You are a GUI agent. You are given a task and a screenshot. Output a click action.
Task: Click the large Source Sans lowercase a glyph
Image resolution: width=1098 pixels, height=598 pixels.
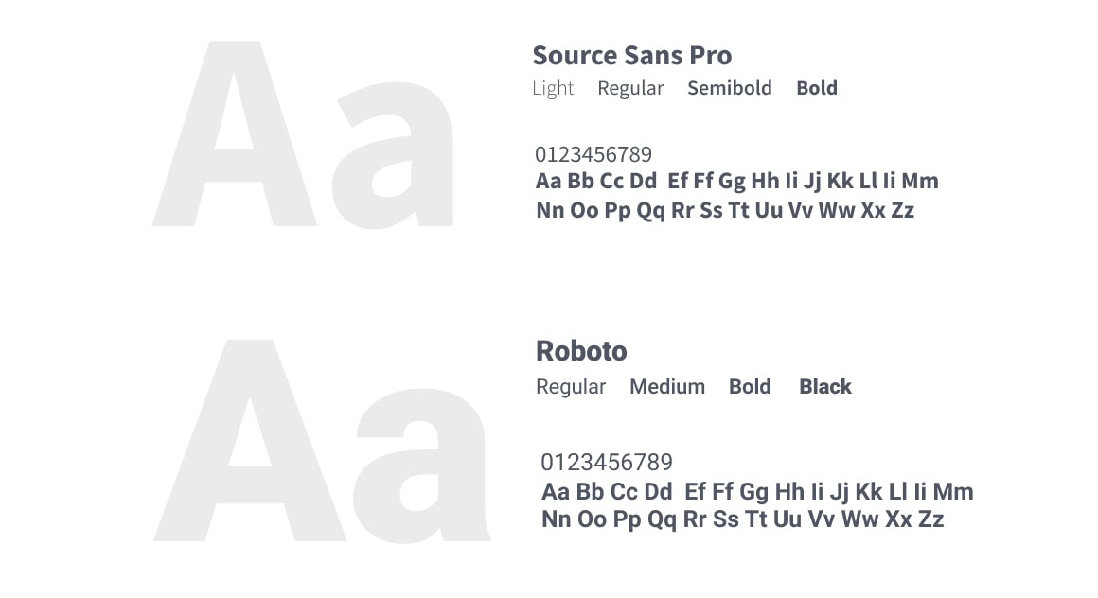tap(393, 155)
